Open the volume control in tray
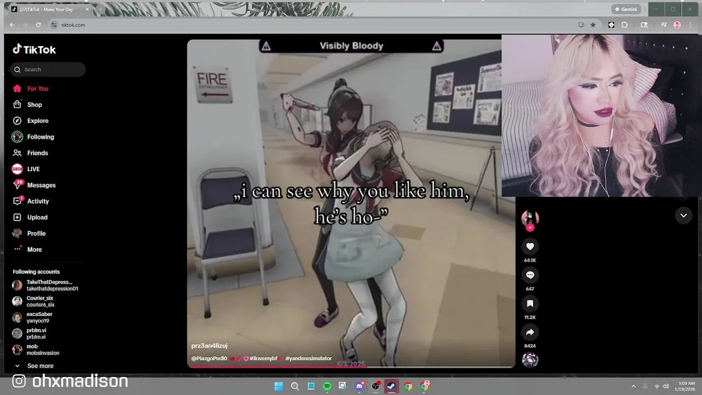The height and width of the screenshot is (395, 702). tap(666, 386)
